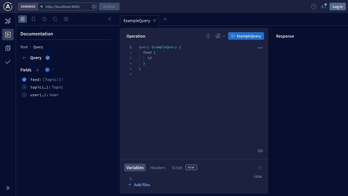The width and height of the screenshot is (348, 196).
Task: Click the SANDBOX label
Action: [x=28, y=7]
